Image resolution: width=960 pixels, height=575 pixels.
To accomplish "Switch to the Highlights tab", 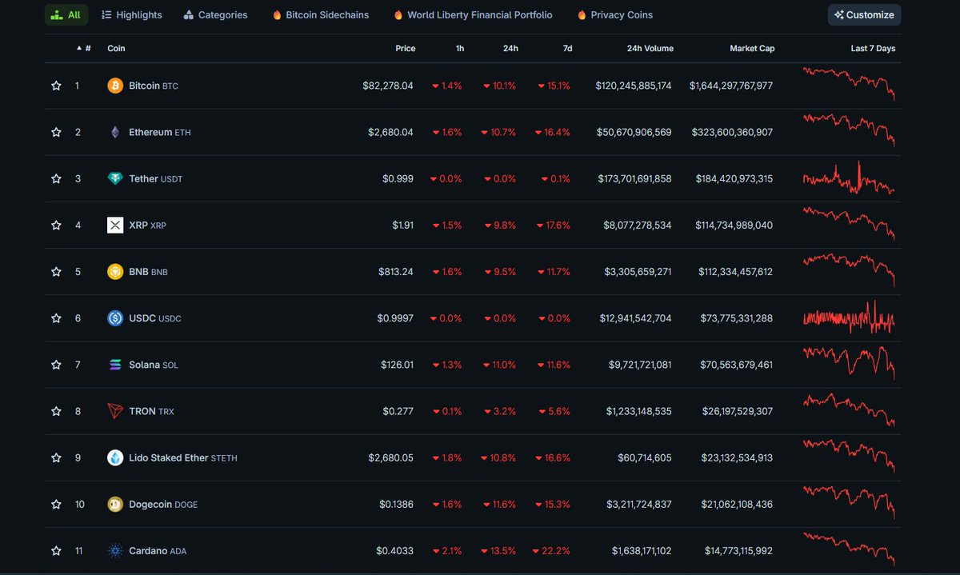I will [132, 14].
